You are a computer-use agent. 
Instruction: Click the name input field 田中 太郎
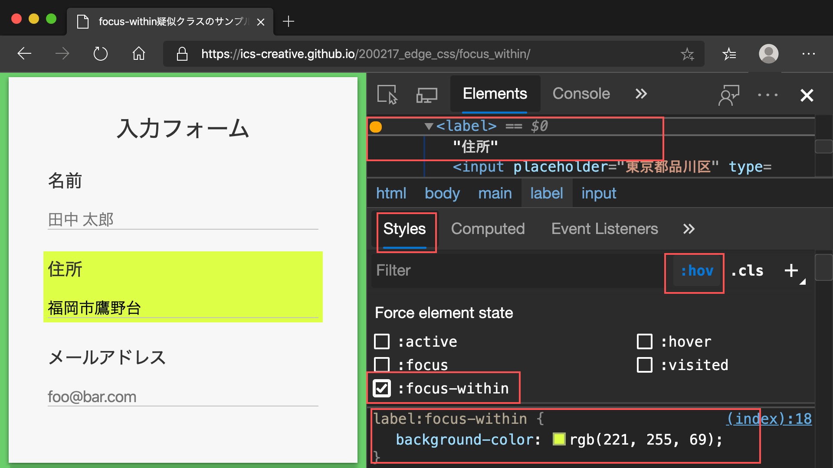click(183, 219)
